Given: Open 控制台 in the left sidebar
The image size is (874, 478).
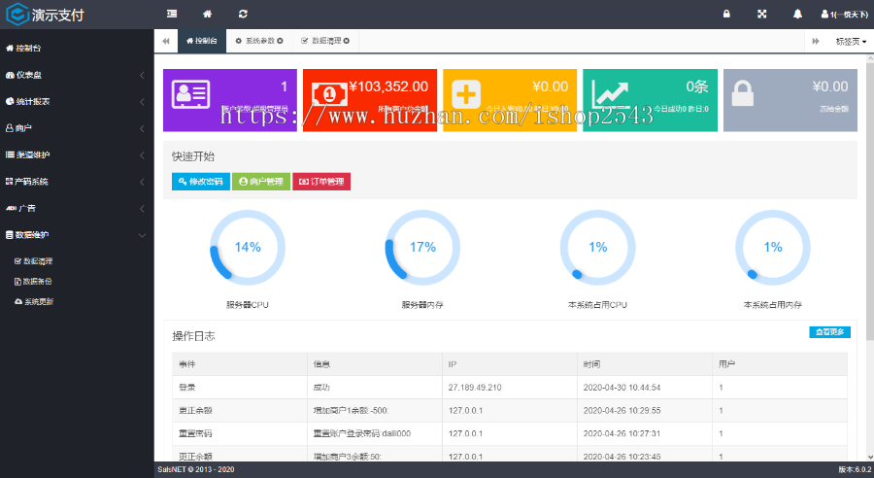Looking at the screenshot, I should pos(77,48).
